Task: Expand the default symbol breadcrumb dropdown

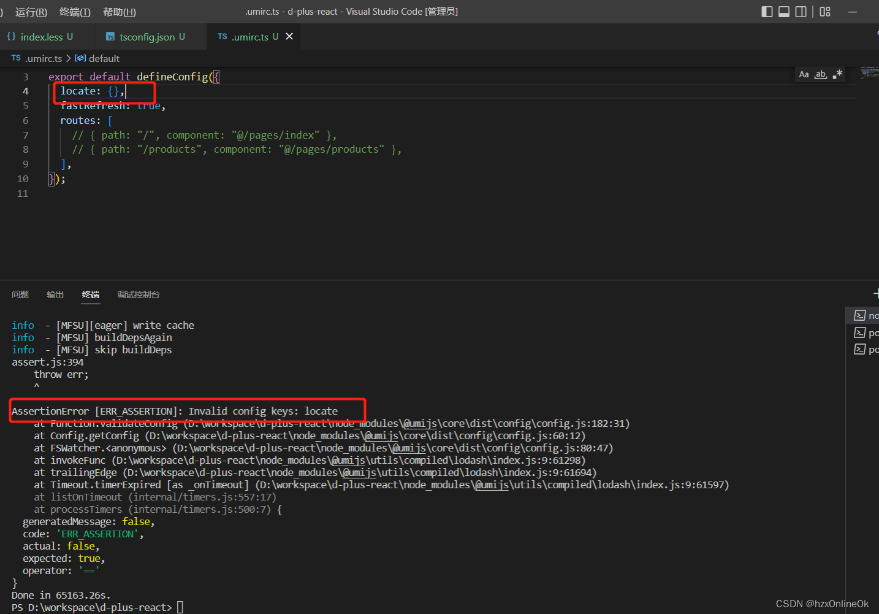Action: click(x=101, y=58)
